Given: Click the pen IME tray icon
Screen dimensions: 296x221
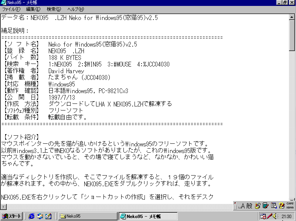Looking at the screenshot, I should (x=269, y=216).
